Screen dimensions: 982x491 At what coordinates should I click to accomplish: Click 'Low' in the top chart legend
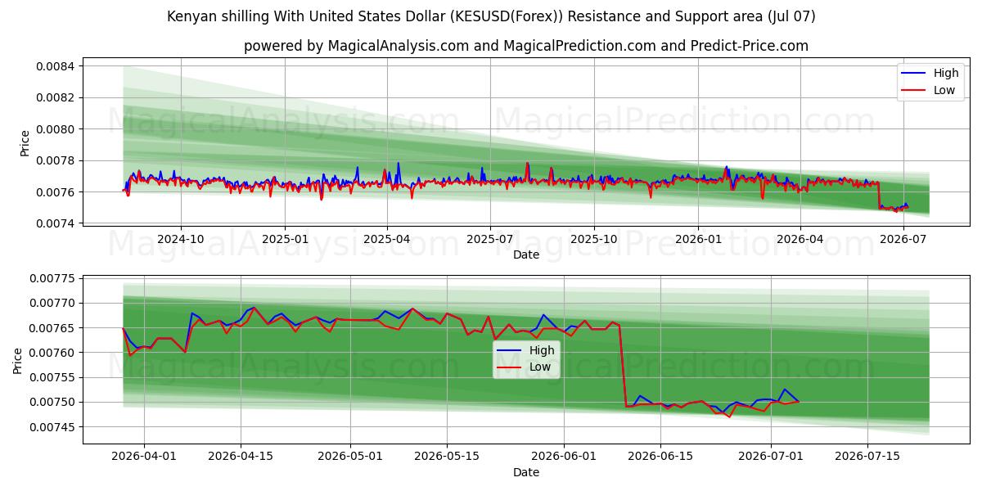coord(944,90)
